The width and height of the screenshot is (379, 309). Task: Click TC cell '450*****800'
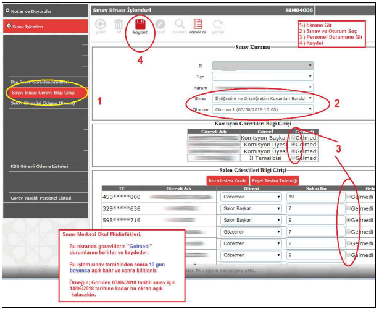click(x=122, y=197)
